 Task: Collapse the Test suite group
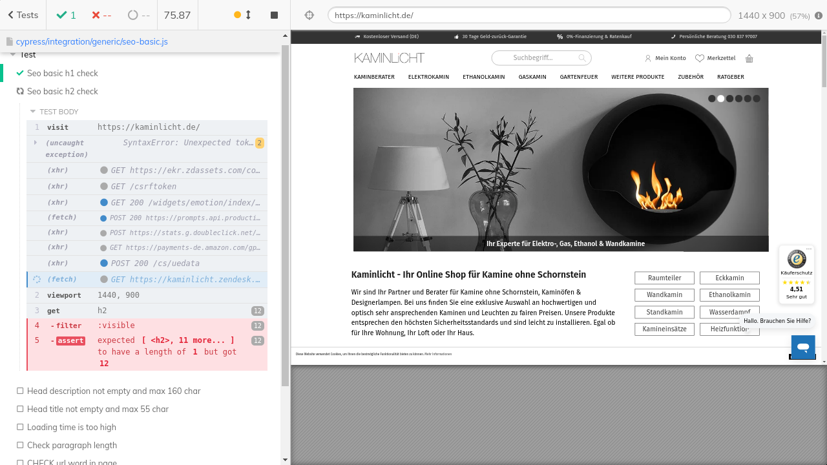click(13, 55)
